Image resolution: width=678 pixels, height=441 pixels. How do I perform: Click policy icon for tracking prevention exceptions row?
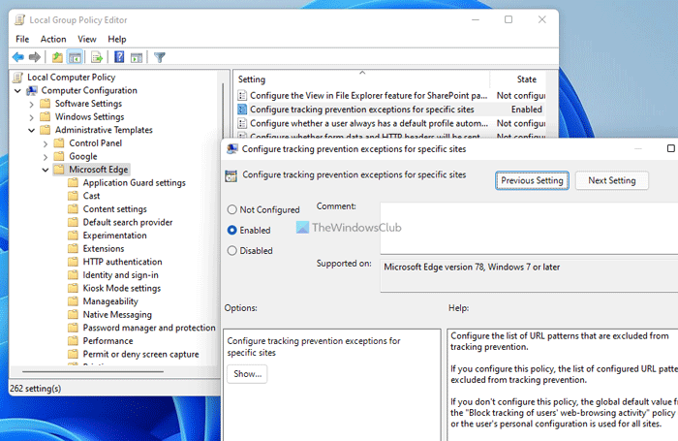(242, 110)
